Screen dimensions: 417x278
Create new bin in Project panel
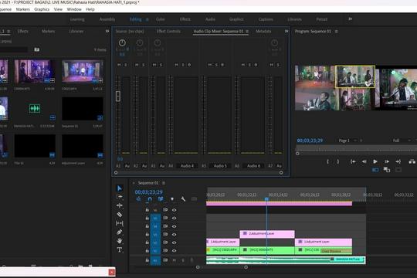[x=37, y=49]
